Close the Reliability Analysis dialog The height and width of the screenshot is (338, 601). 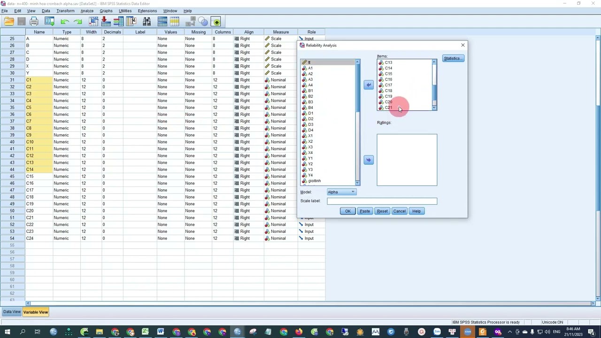coord(462,45)
